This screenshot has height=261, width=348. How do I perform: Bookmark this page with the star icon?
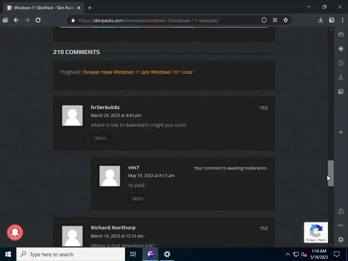tap(285, 20)
